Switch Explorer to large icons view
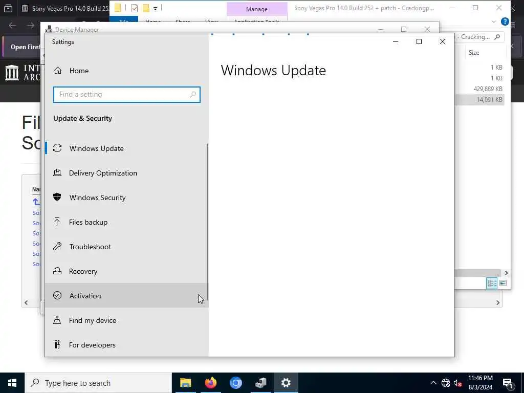The height and width of the screenshot is (393, 524). pos(503,283)
